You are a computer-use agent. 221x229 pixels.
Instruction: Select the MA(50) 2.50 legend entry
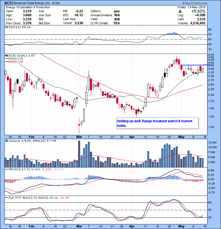tap(14, 62)
